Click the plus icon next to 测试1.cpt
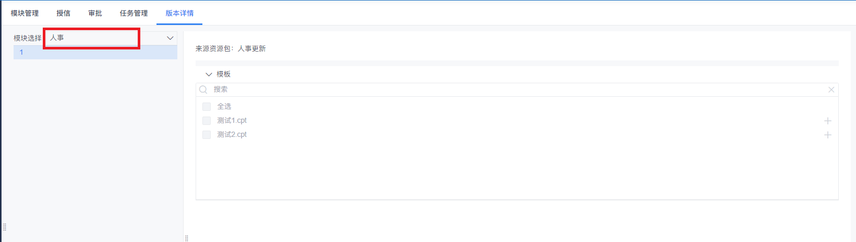 click(827, 121)
